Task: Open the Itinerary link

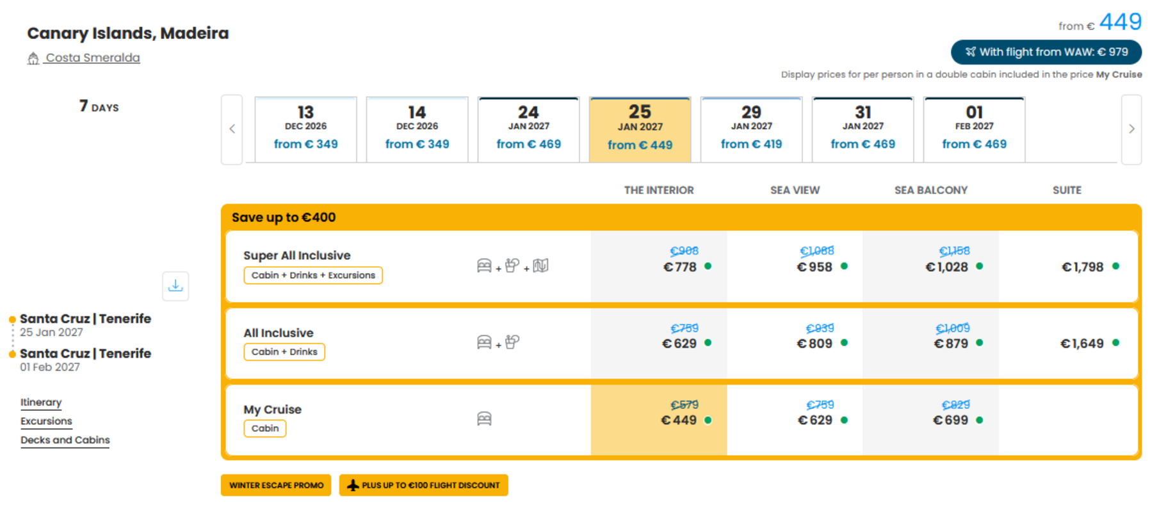Action: coord(41,403)
